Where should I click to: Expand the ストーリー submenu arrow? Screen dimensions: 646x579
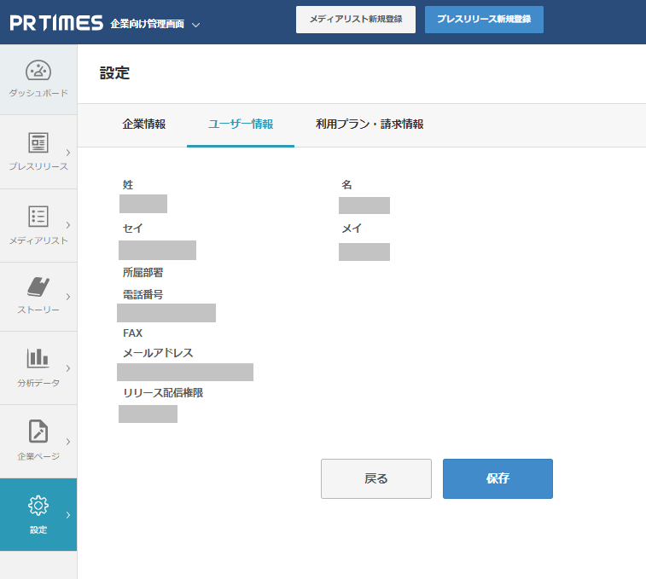[x=68, y=296]
